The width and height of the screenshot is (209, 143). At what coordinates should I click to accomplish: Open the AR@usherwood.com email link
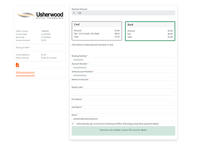(25, 72)
